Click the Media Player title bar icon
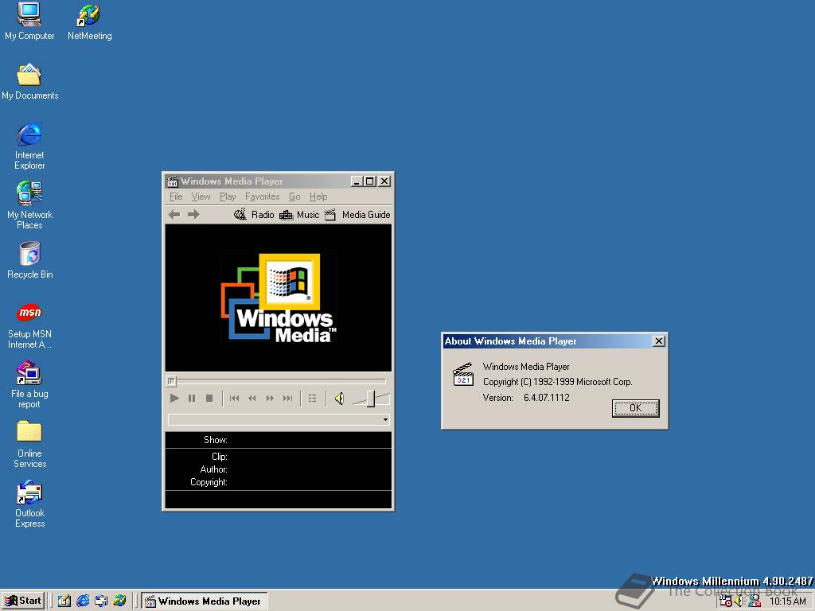This screenshot has width=815, height=611. [173, 181]
